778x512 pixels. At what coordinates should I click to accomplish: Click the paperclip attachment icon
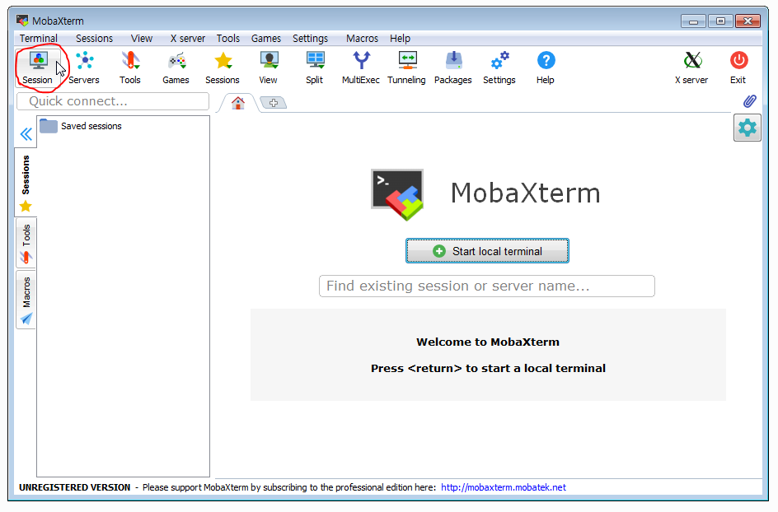point(749,101)
